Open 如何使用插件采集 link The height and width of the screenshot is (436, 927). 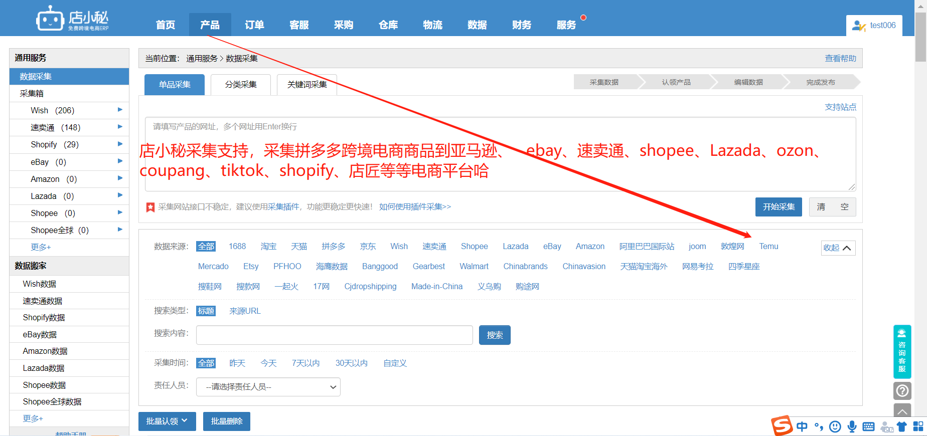pyautogui.click(x=415, y=206)
